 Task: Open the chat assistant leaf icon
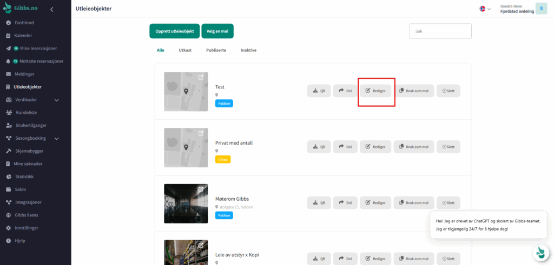(x=539, y=252)
